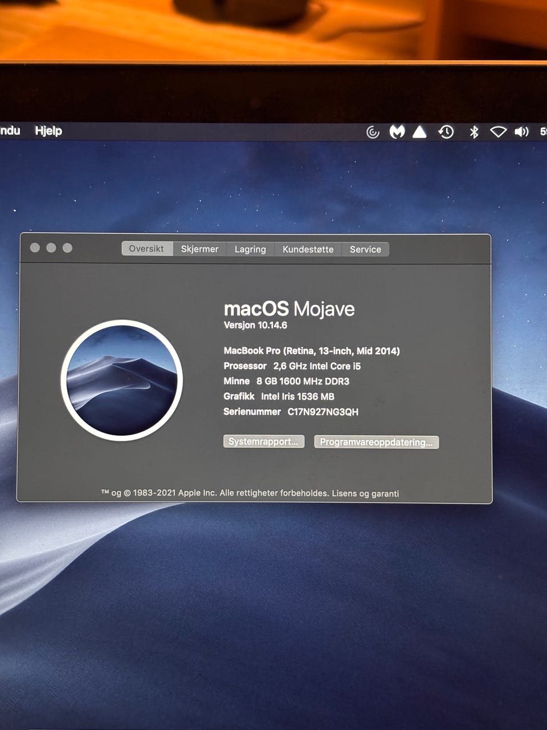The height and width of the screenshot is (730, 547).
Task: Open the Malwarebytes menu bar icon
Action: 397,132
